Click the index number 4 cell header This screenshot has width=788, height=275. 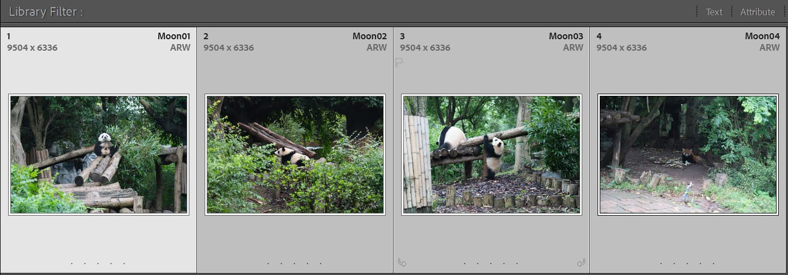click(x=599, y=36)
